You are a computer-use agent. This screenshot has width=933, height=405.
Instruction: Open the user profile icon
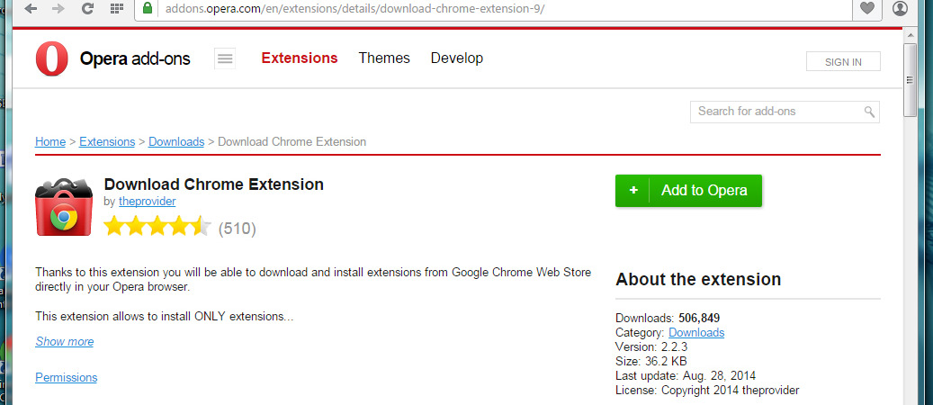(x=900, y=9)
